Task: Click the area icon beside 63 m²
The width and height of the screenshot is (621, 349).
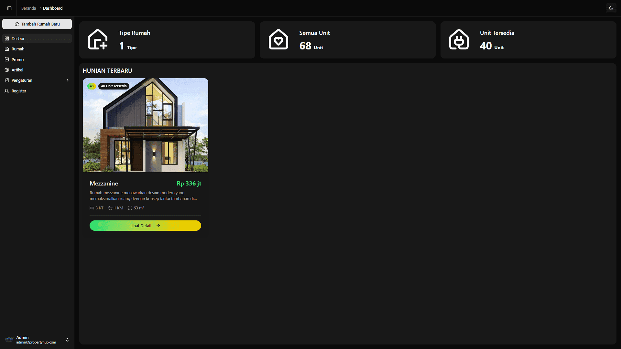Action: (130, 208)
